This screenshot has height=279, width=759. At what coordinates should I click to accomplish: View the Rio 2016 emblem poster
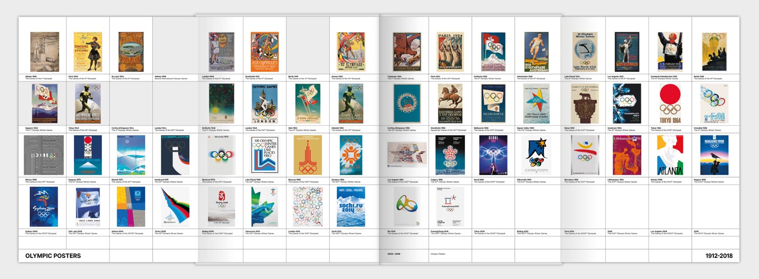pyautogui.click(x=407, y=207)
